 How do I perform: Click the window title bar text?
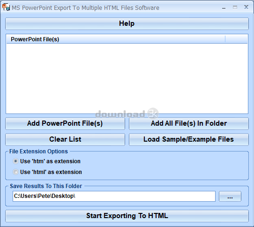pos(86,8)
